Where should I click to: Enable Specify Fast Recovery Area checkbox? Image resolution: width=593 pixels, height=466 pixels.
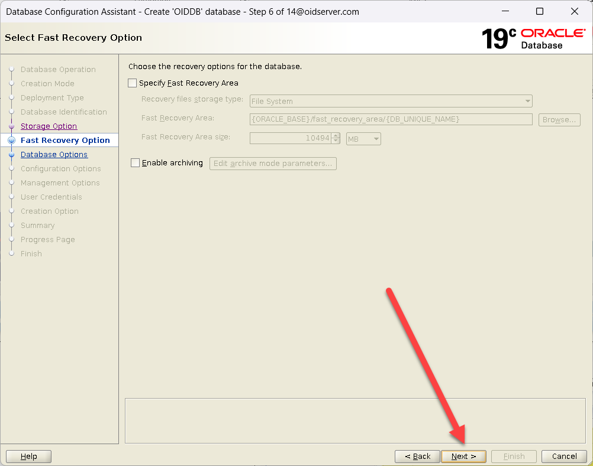pos(133,83)
